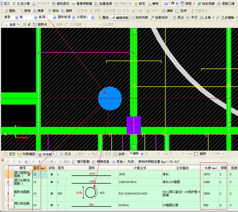Click the 拾取构件 (pick component) tool
The height and width of the screenshot is (212, 238).
tap(159, 18)
